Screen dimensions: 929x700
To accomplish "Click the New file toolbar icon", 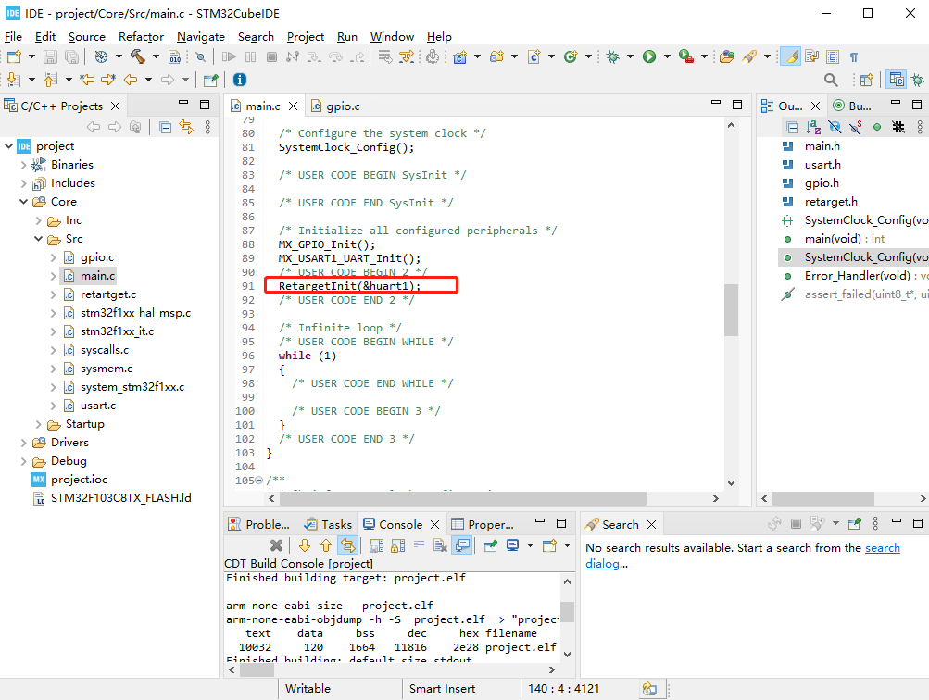I will [x=14, y=56].
